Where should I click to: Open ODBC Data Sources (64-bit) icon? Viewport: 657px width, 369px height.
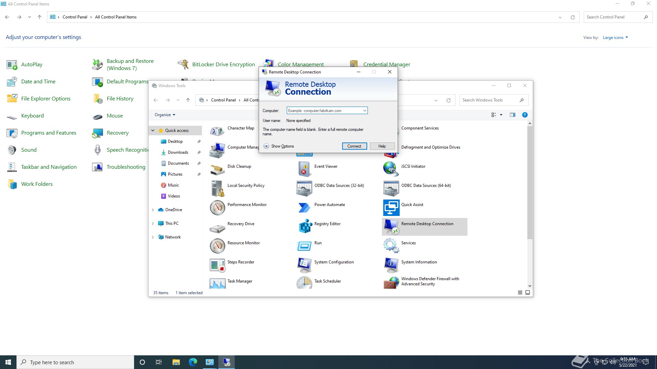tap(391, 189)
